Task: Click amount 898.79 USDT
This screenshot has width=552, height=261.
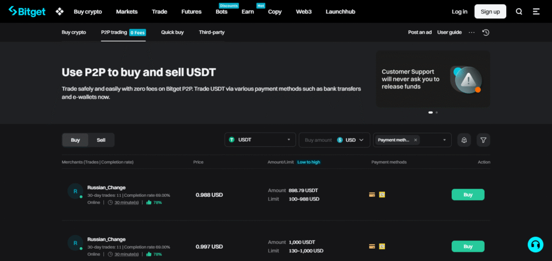Action: coord(303,190)
